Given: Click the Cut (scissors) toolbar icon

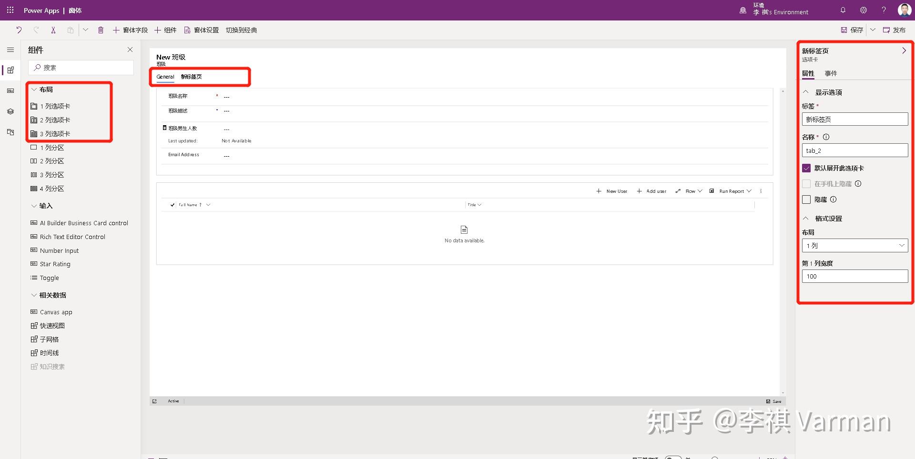Looking at the screenshot, I should tap(53, 30).
